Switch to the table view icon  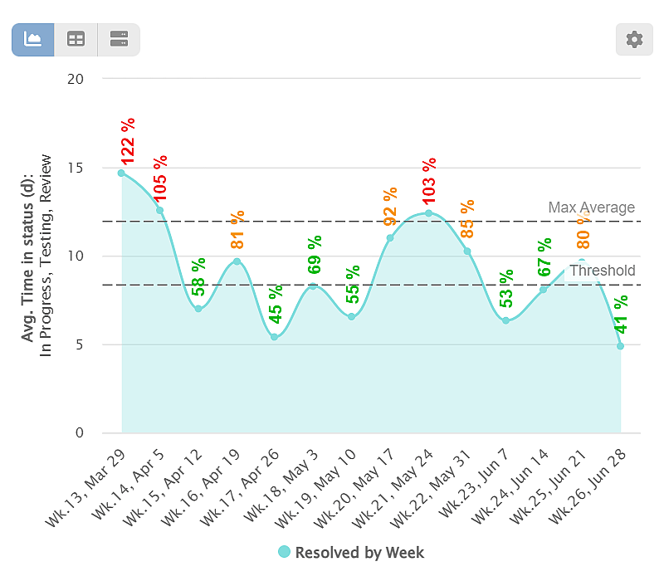(x=76, y=39)
